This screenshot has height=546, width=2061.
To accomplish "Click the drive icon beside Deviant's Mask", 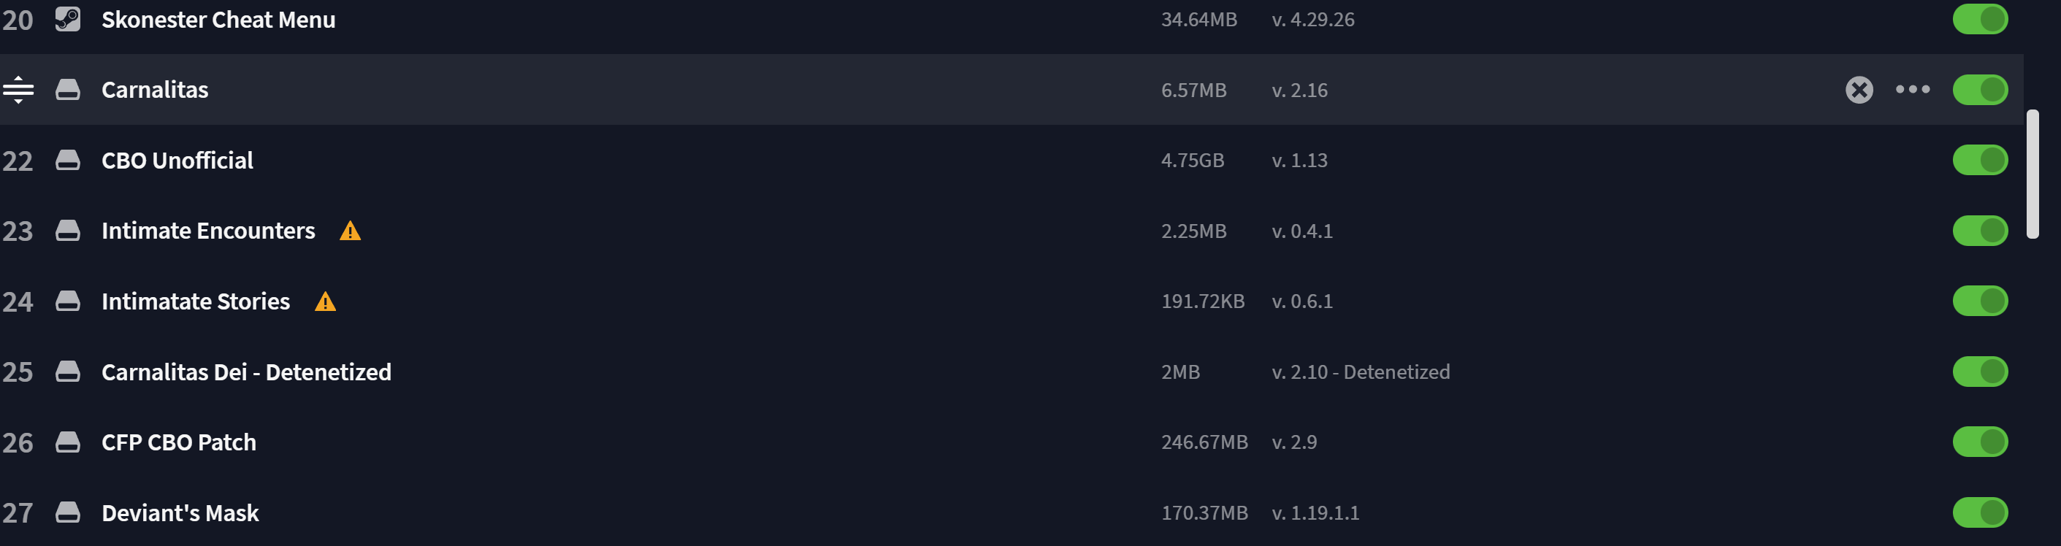I will [x=68, y=512].
